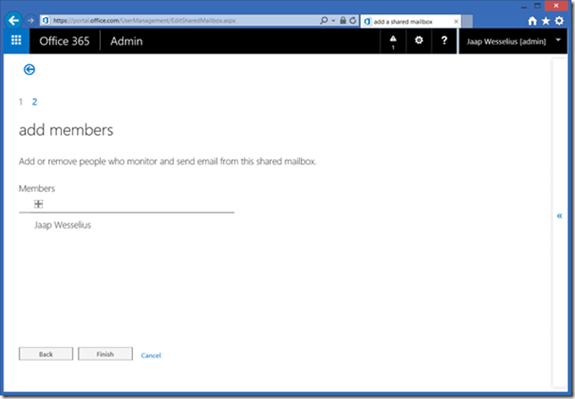Click the browser back navigation button

tap(14, 20)
